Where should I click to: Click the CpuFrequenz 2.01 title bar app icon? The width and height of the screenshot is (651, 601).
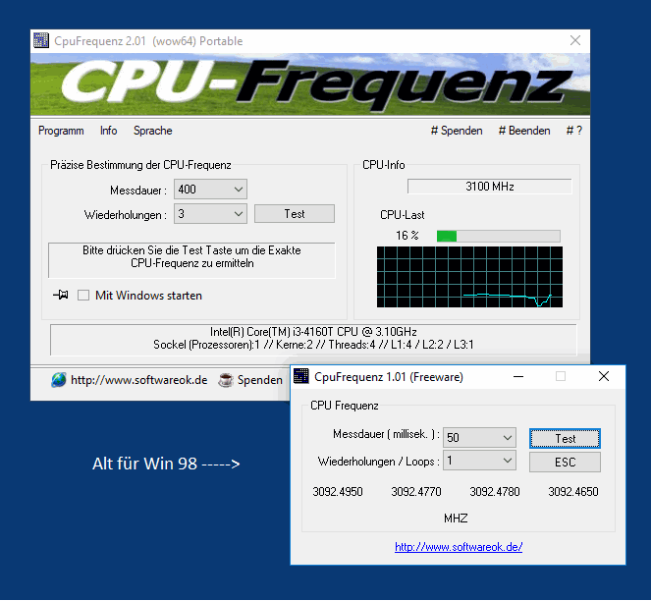(x=41, y=40)
